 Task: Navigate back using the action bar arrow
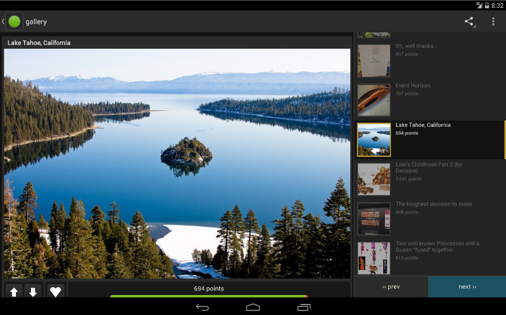pos(3,21)
